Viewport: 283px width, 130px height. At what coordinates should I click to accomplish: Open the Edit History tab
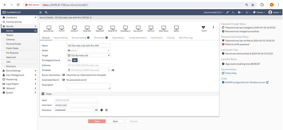(x=157, y=38)
